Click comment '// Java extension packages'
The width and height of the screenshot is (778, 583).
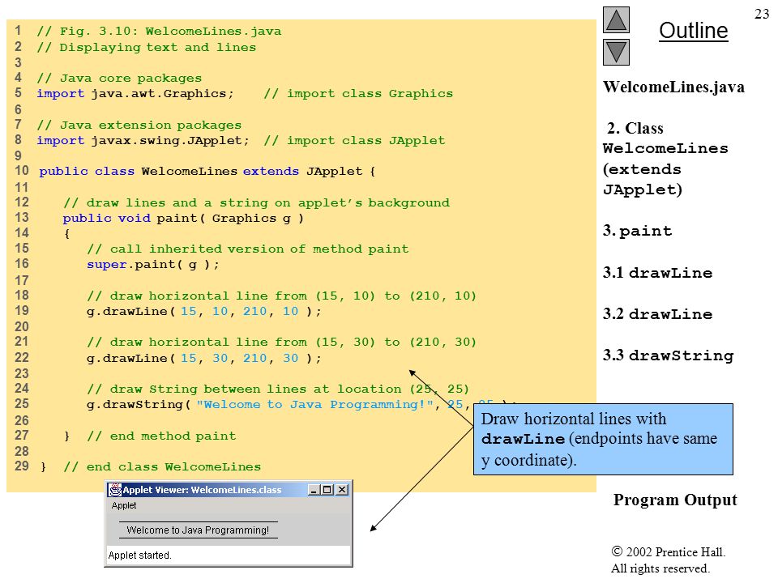[139, 125]
